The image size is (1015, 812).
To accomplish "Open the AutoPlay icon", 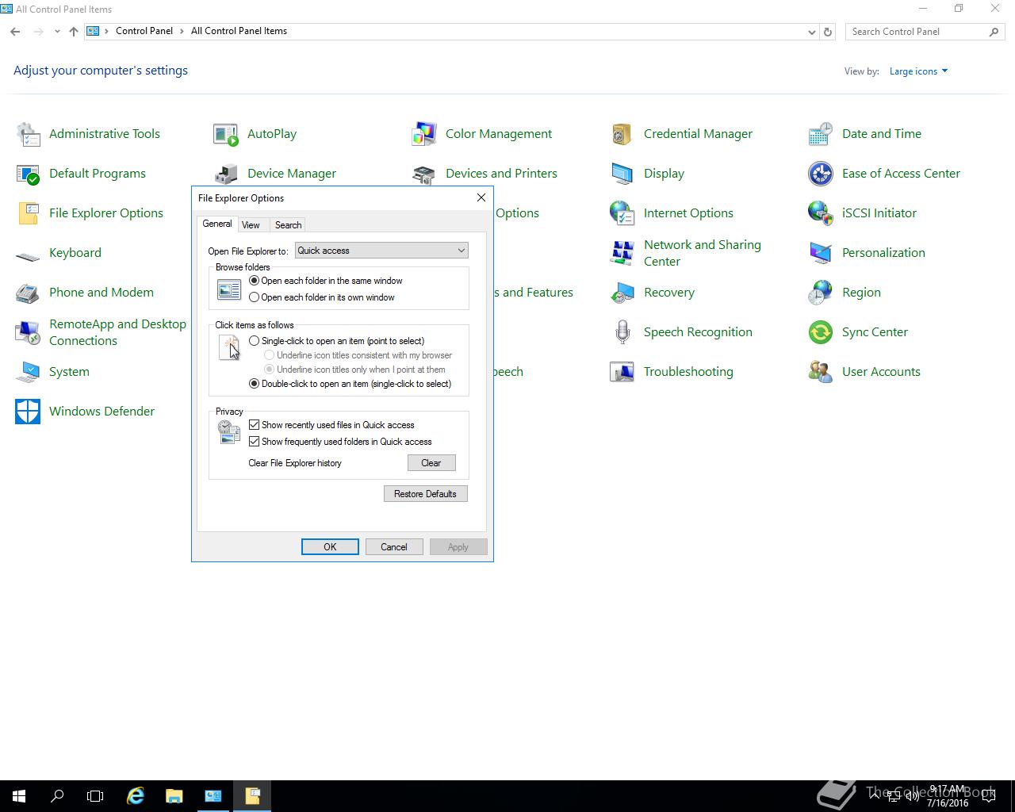I will point(226,134).
